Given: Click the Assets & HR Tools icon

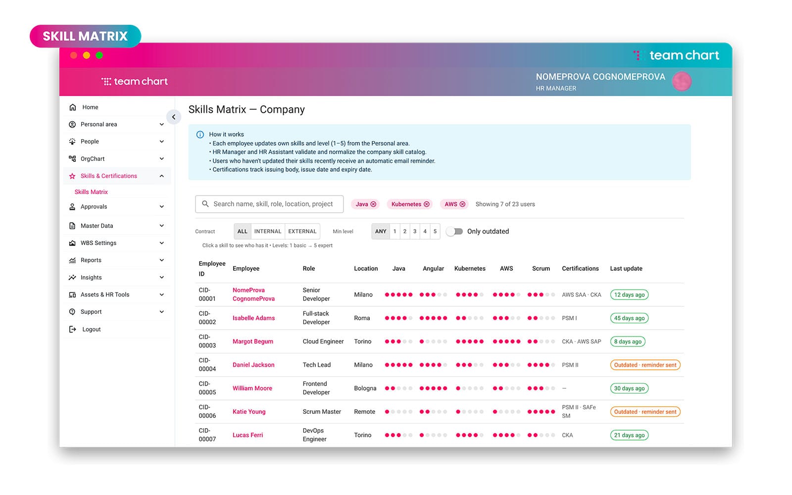Looking at the screenshot, I should (x=72, y=295).
